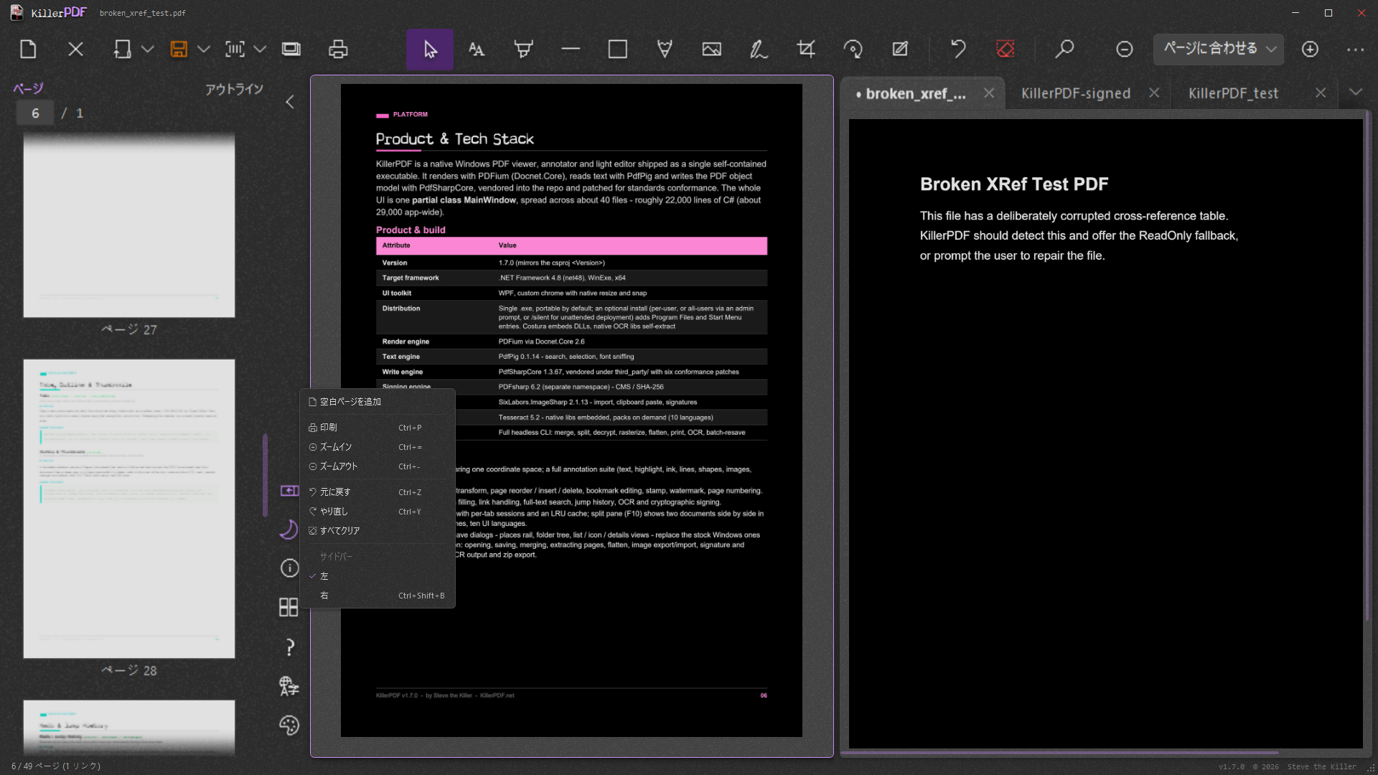Select the text tool
Viewport: 1378px width, 775px height.
[477, 50]
